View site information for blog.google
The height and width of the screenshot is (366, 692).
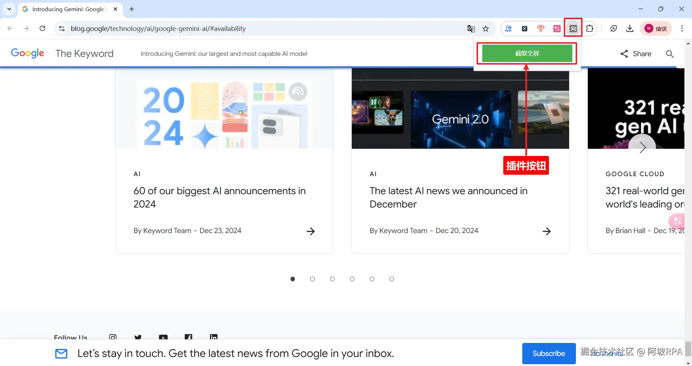(x=62, y=28)
